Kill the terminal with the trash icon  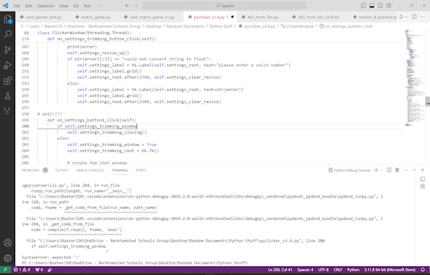tap(397, 170)
